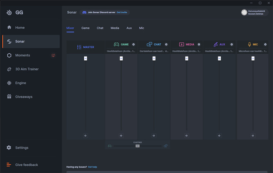Viewport: 273px width, 173px height.
Task: Select Sonar in the sidebar
Action: tap(31, 41)
